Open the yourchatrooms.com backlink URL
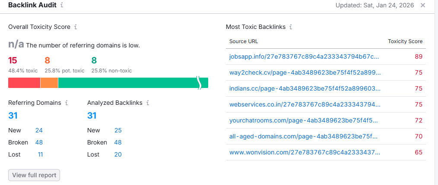Viewport: 438px width, 185px height. tap(304, 120)
